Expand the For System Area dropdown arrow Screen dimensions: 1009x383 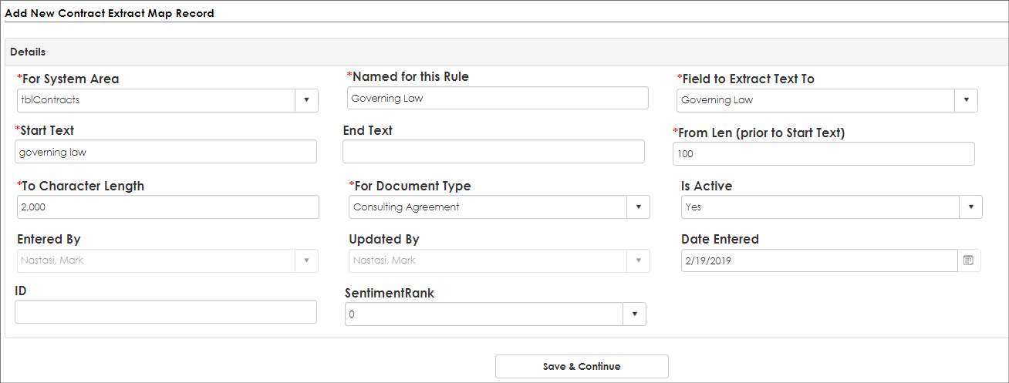306,100
